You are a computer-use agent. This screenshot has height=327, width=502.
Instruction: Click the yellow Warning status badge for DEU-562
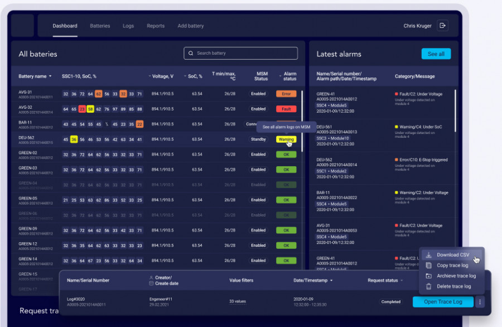[286, 140]
